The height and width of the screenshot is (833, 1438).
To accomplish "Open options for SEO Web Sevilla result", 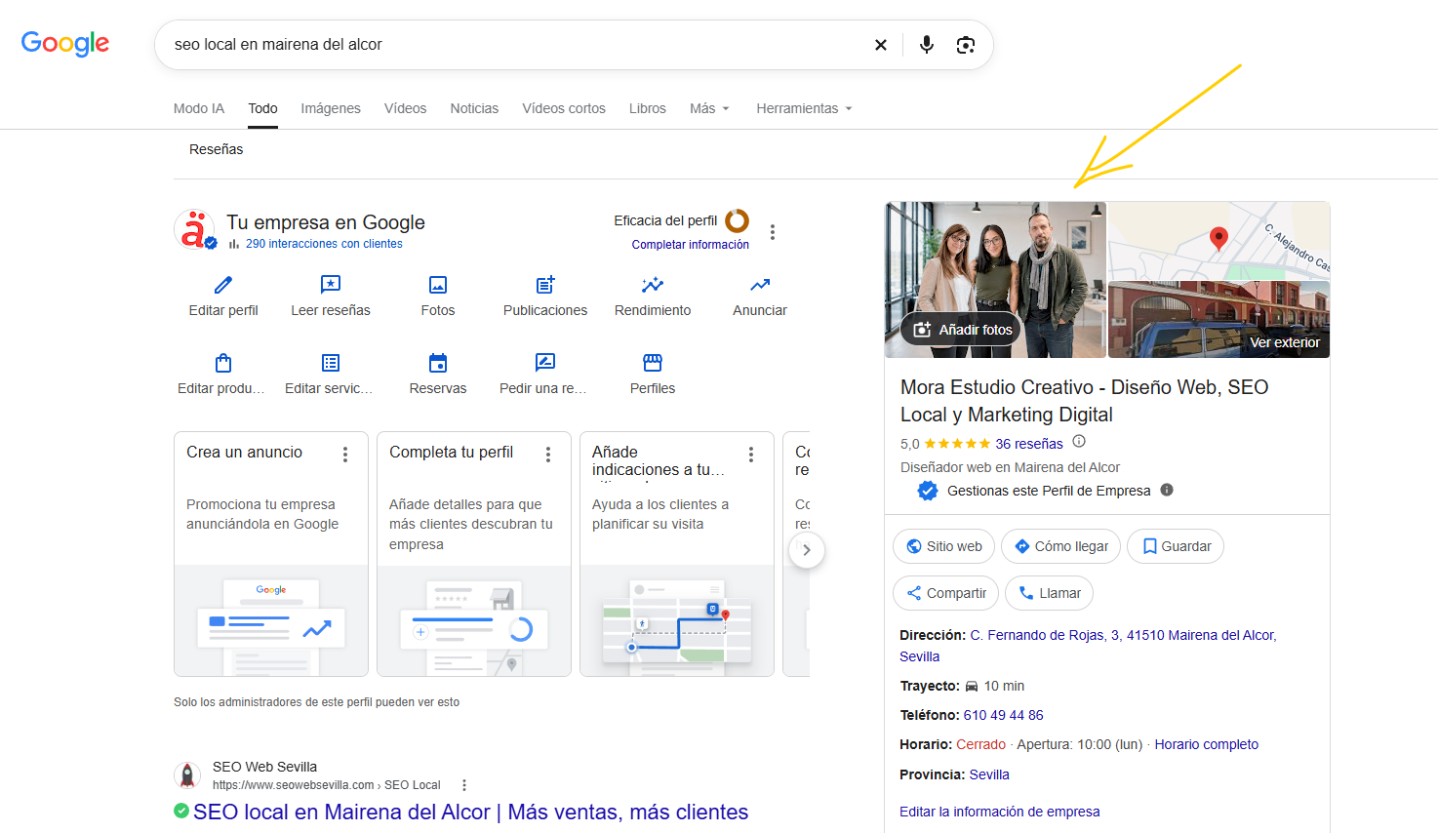I will tap(464, 785).
